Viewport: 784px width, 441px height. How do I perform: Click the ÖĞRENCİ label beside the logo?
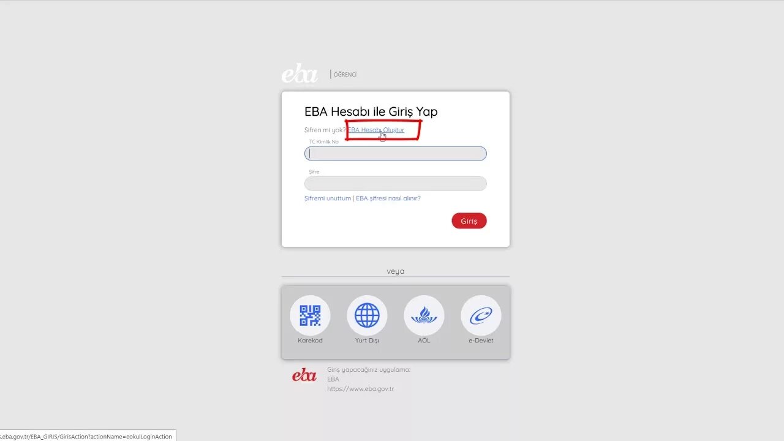pos(345,75)
